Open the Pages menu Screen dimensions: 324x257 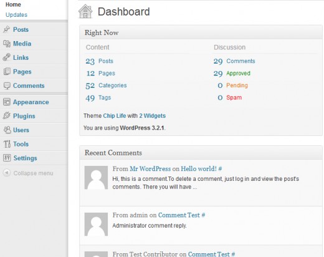(x=22, y=72)
